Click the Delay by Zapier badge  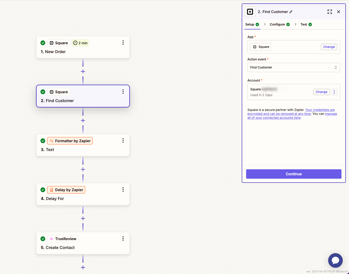pos(66,190)
